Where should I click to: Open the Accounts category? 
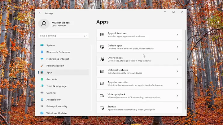click(x=63, y=79)
